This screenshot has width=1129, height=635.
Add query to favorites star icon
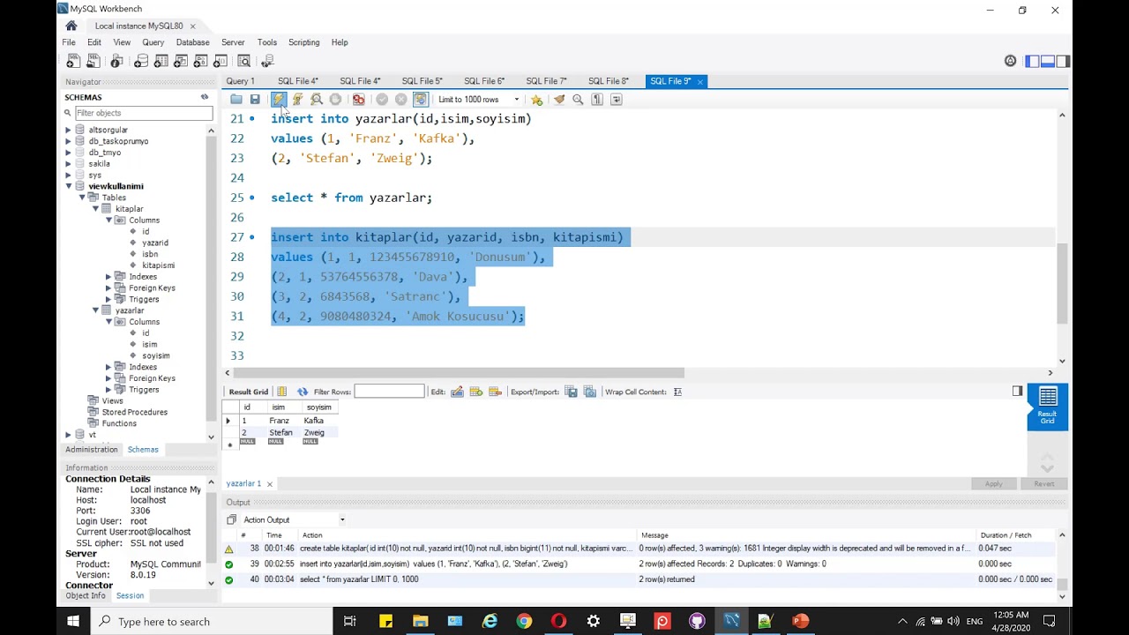[536, 100]
